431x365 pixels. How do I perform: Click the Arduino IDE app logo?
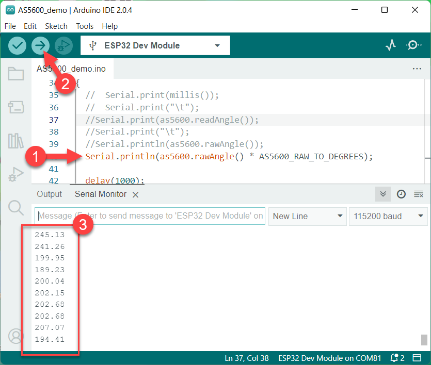point(10,10)
